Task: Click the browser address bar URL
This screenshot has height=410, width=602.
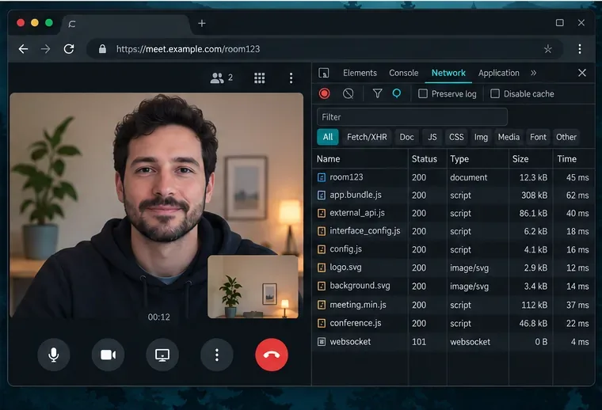Action: (x=189, y=49)
